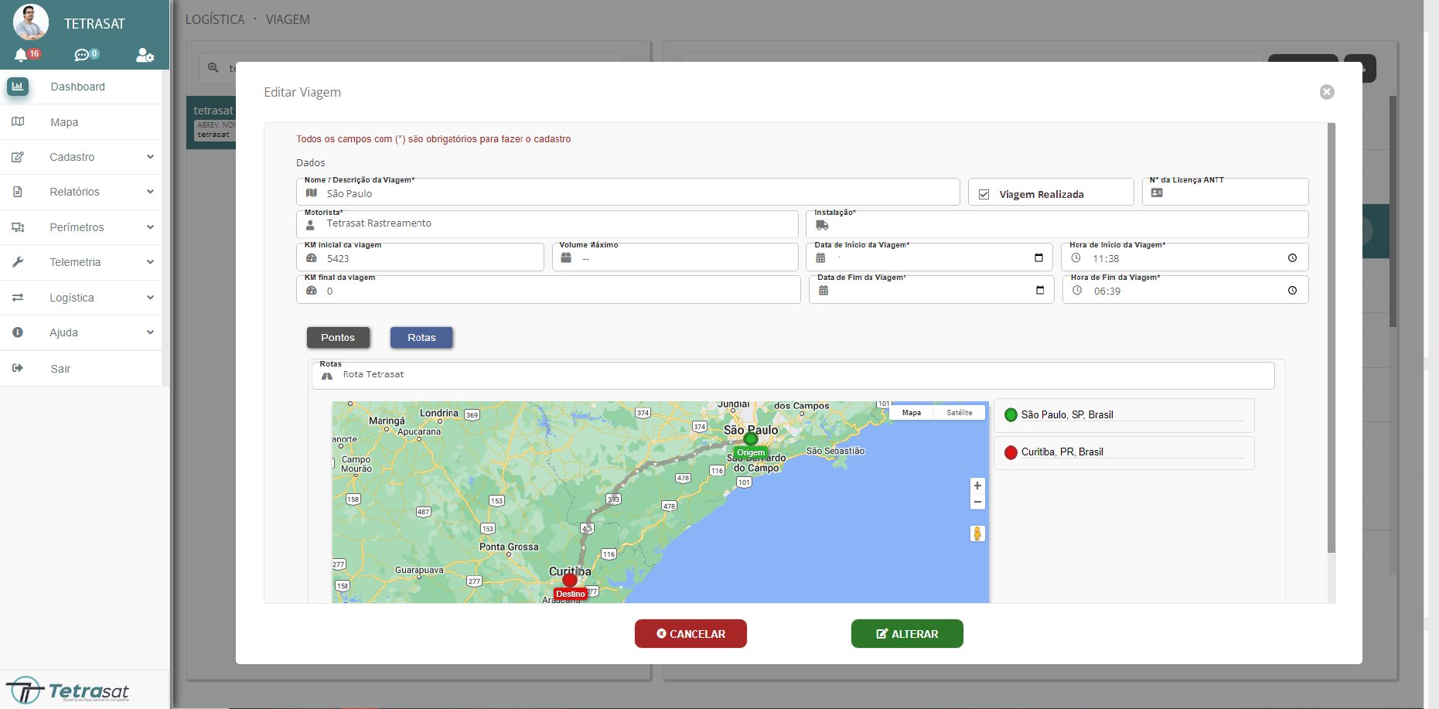
Task: Click the dialog vertical scrollbar
Action: (1332, 338)
